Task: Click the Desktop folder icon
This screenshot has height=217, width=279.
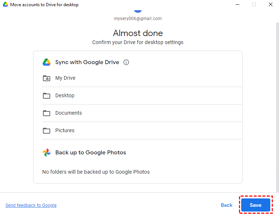Action: pos(47,96)
